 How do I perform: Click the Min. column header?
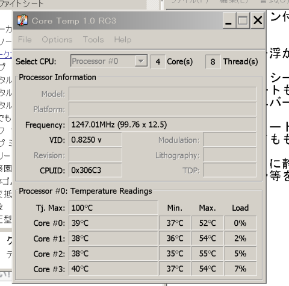[x=175, y=208]
